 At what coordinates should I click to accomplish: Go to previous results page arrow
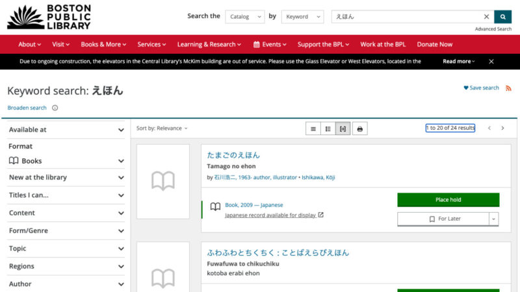(489, 128)
